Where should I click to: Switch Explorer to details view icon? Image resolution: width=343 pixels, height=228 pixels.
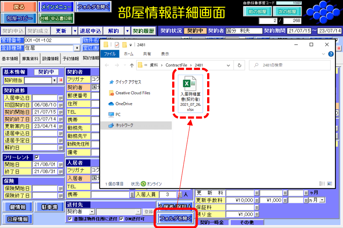pos(322,184)
